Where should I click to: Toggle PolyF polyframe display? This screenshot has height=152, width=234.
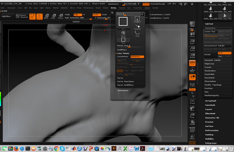[192, 130]
